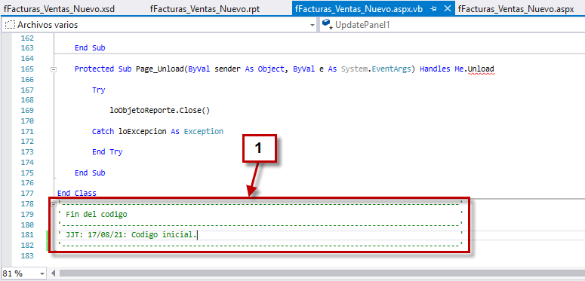Select the fFacturas_Ventas_Nuevo.aspx tab
The height and width of the screenshot is (281, 585).
click(x=516, y=9)
